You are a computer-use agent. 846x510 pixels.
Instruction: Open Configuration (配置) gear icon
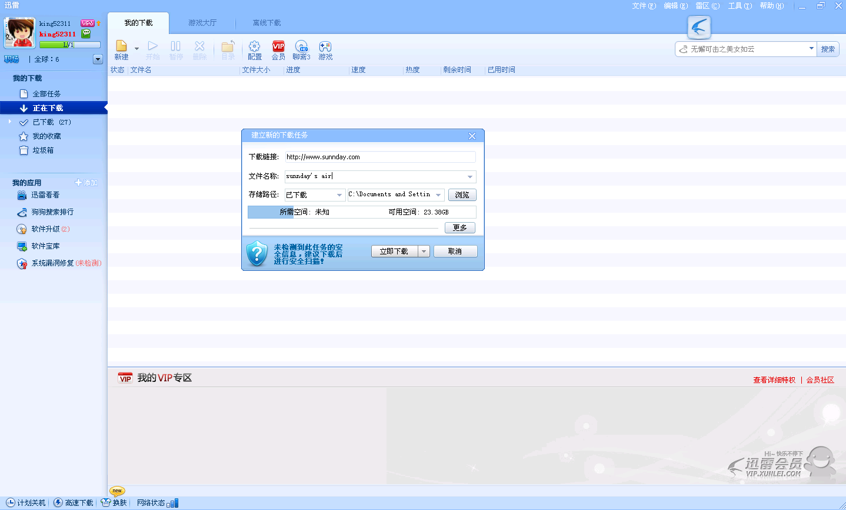click(x=255, y=50)
